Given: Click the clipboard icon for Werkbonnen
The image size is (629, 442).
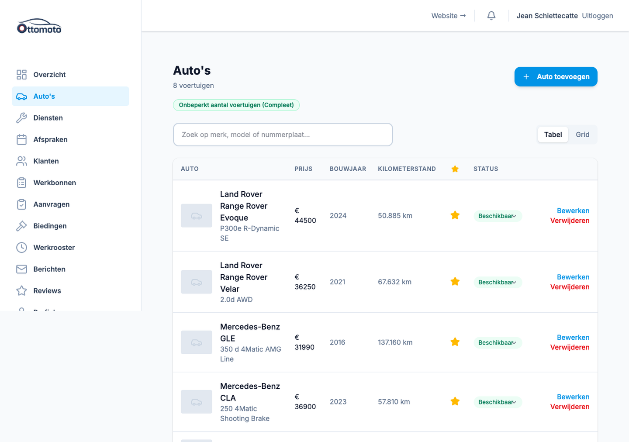Looking at the screenshot, I should [x=21, y=183].
